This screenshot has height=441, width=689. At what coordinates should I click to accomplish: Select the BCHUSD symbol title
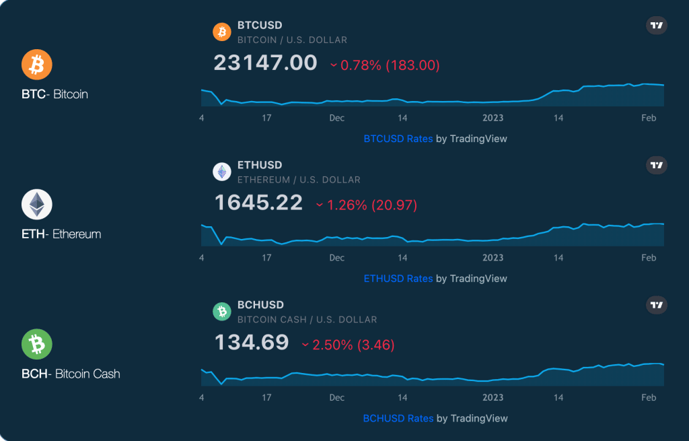point(260,305)
